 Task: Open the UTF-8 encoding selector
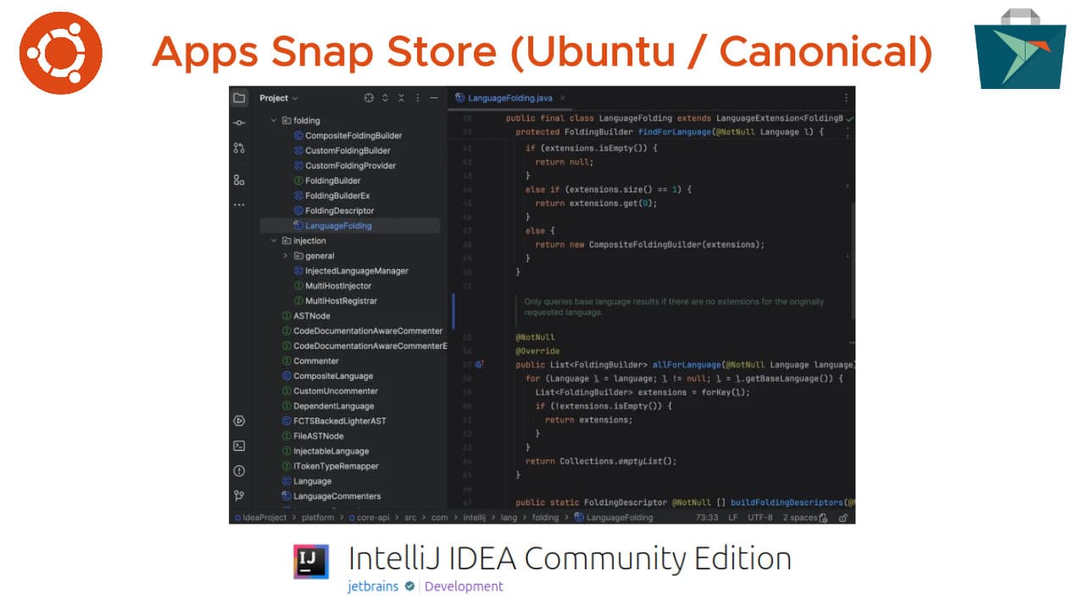tap(760, 518)
